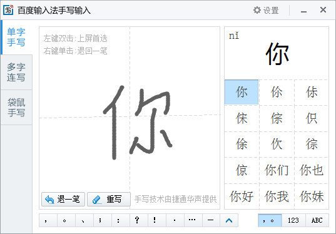Select candidate phrase 你妹
336x234 pixels.
click(x=312, y=196)
